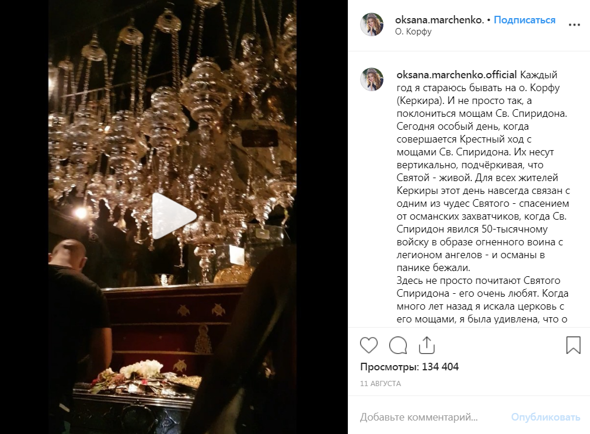
Task: Share the post with the upload arrow icon
Action: [427, 345]
